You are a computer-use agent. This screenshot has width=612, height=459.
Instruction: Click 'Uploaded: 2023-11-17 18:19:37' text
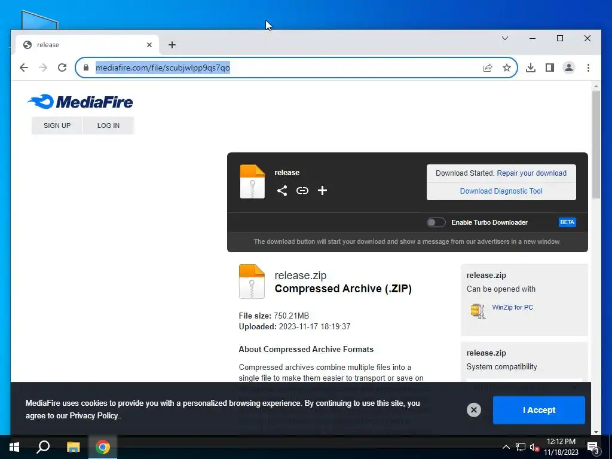point(295,327)
